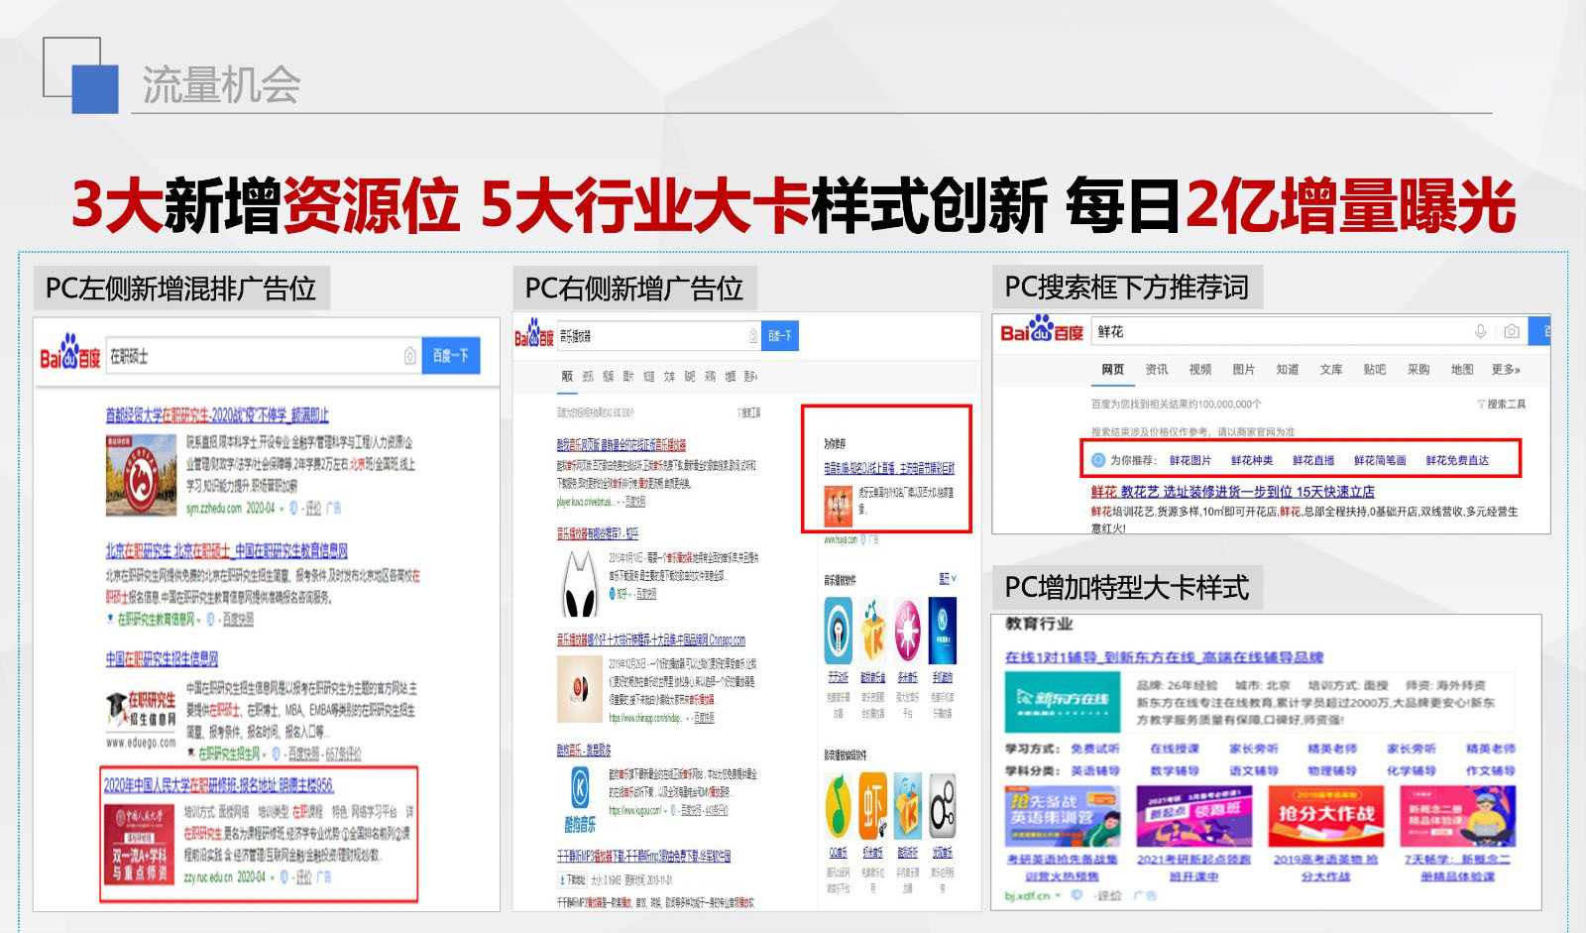Click camera icon in 音乐播放器 search box

tap(753, 336)
